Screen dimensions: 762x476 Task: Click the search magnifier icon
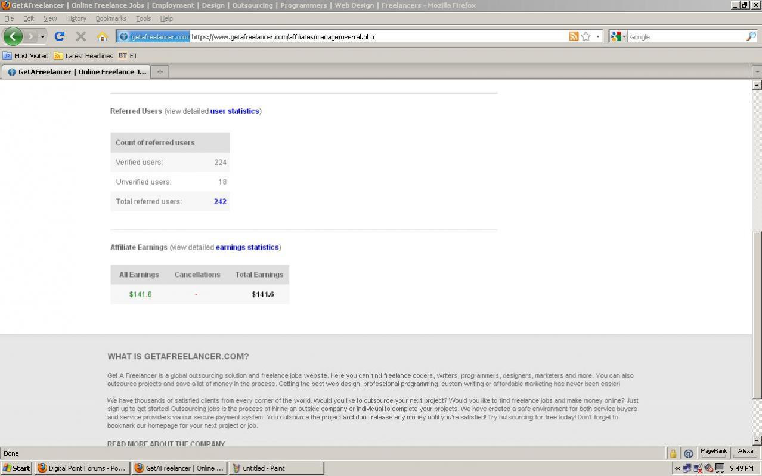(x=751, y=36)
